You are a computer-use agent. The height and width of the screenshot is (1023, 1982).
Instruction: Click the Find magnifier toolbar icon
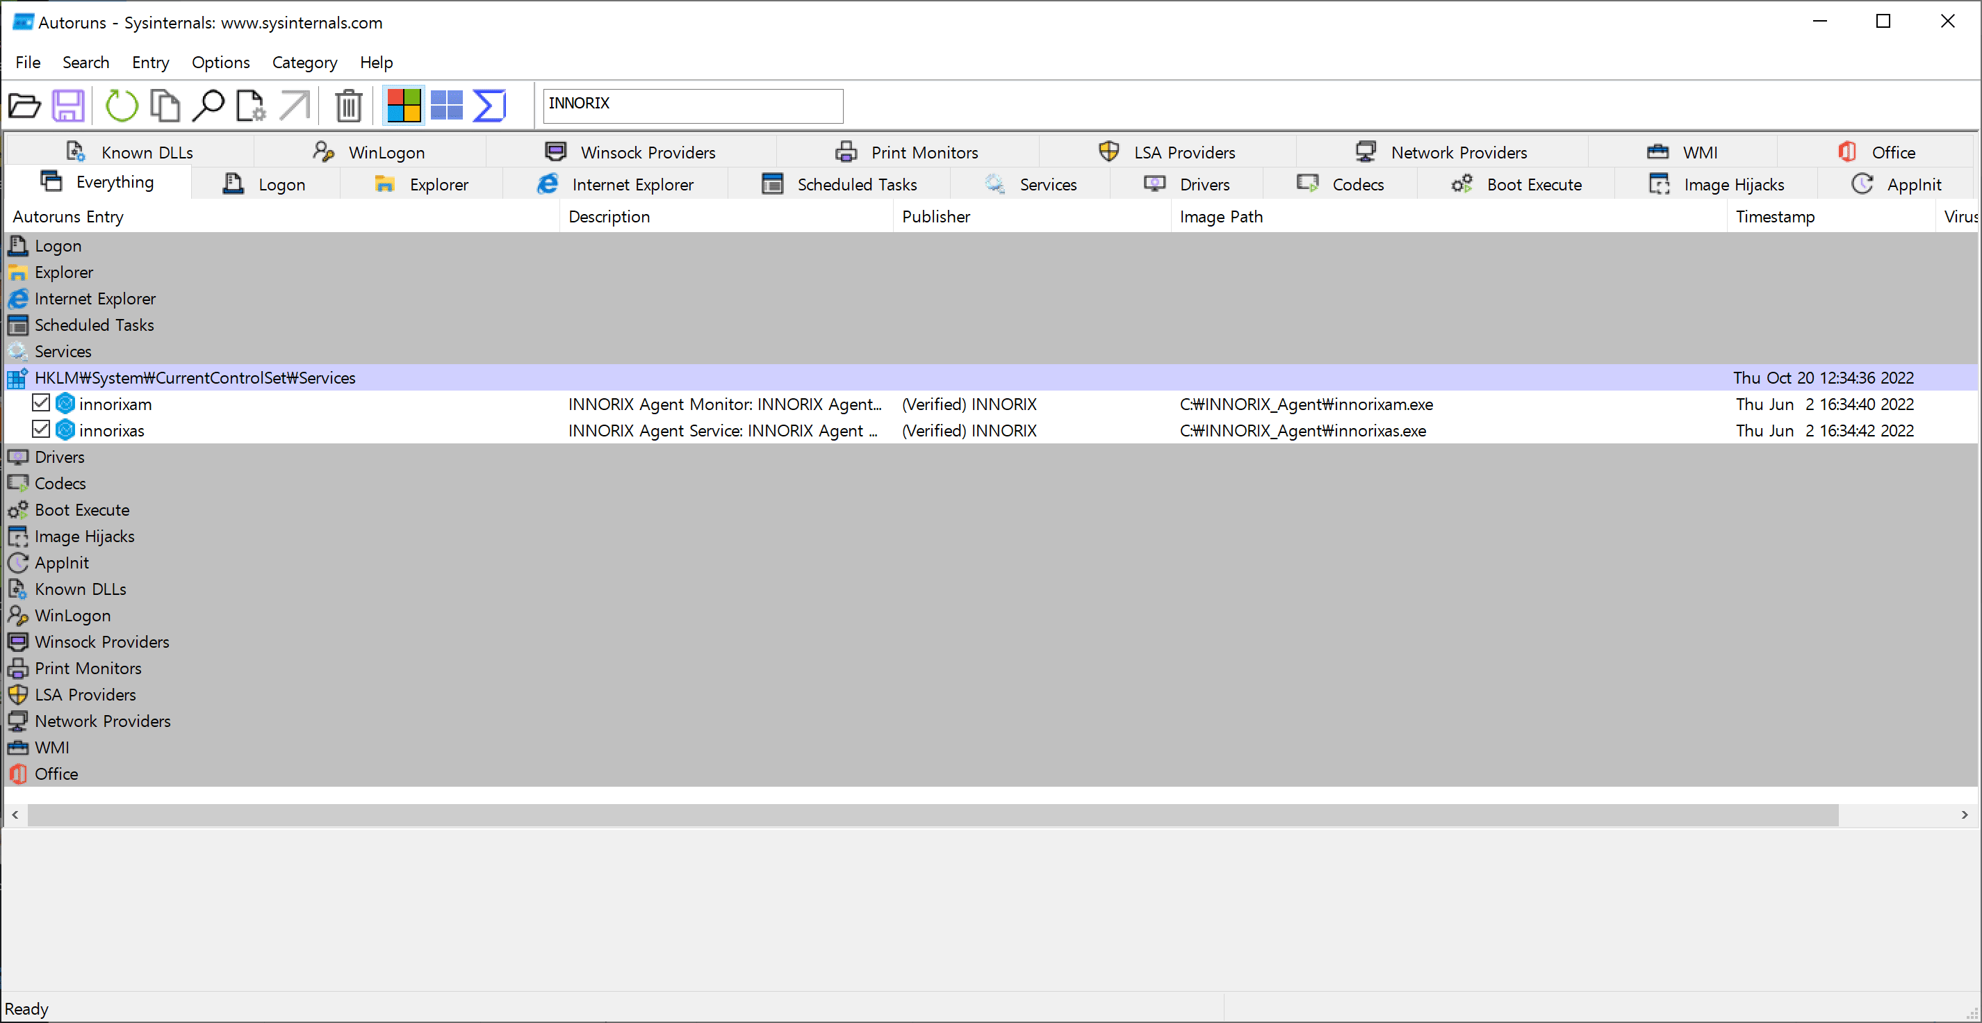[208, 106]
